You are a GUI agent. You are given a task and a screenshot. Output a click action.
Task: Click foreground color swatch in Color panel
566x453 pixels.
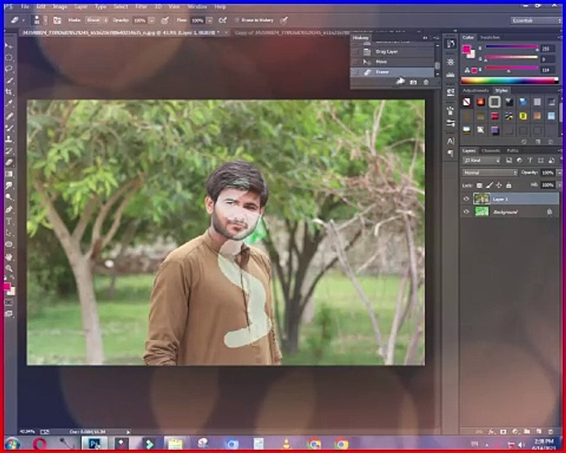tap(467, 50)
